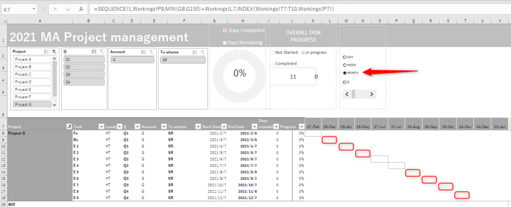The width and height of the screenshot is (511, 207).
Task: Toggle multi-select in the Project slicer
Action: (x=46, y=52)
